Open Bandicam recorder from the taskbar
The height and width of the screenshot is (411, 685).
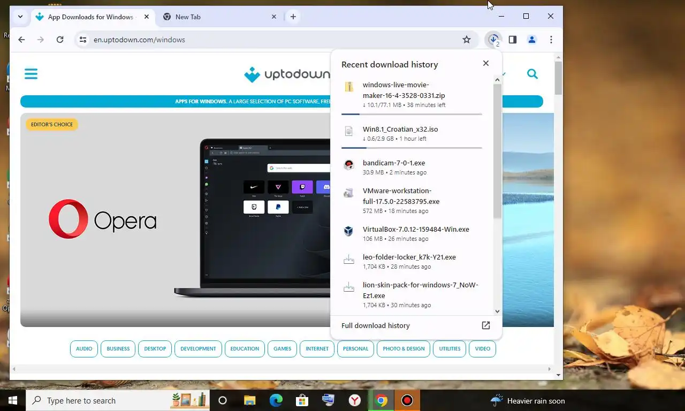(x=407, y=400)
